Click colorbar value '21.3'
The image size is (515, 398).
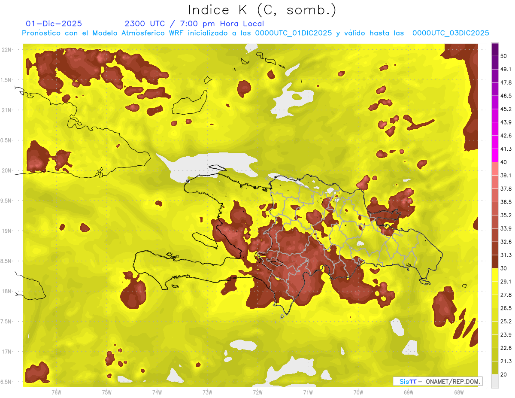coord(506,361)
